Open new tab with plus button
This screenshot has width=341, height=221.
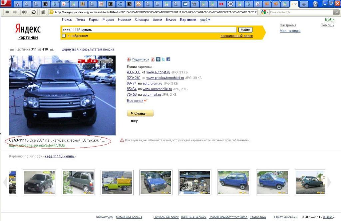[303, 4]
